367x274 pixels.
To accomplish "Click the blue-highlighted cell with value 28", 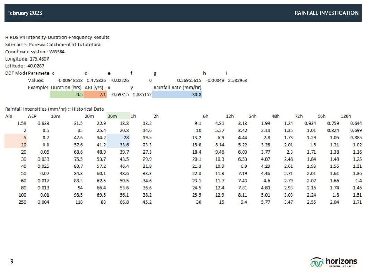I will 118,137.
